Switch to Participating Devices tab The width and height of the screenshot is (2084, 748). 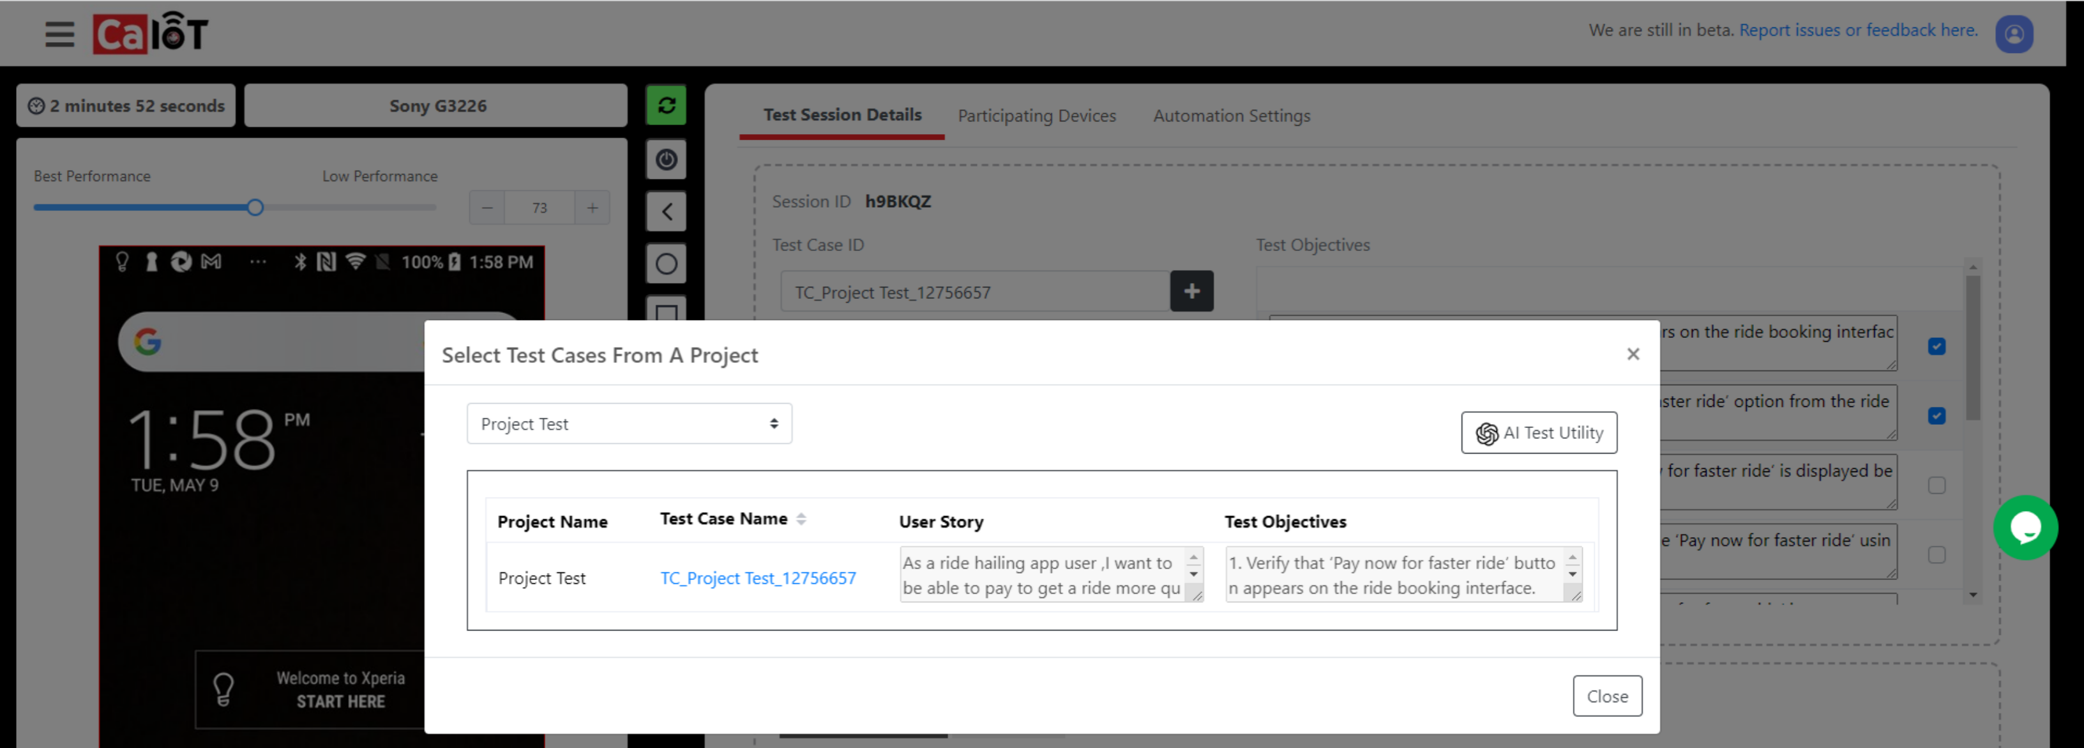[x=1036, y=116]
